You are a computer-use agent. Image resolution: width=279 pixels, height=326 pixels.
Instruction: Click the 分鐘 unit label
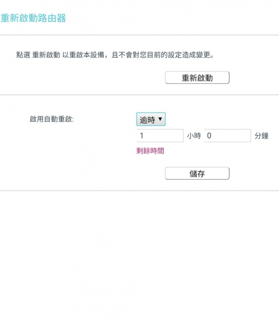click(262, 136)
